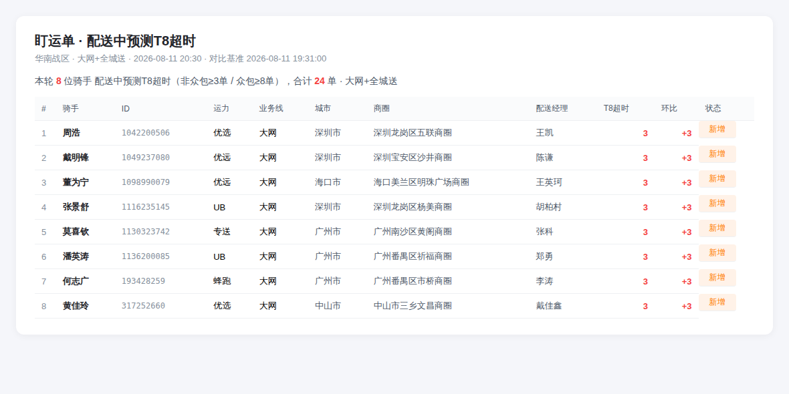Click delivery manager 戴佳鑫
Viewport: 789px width, 394px height.
point(549,306)
